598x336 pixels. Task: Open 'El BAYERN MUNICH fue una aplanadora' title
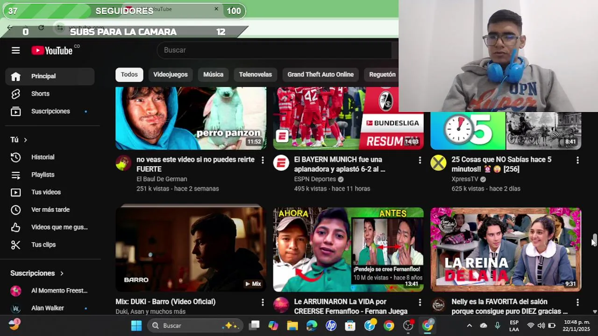(x=340, y=164)
